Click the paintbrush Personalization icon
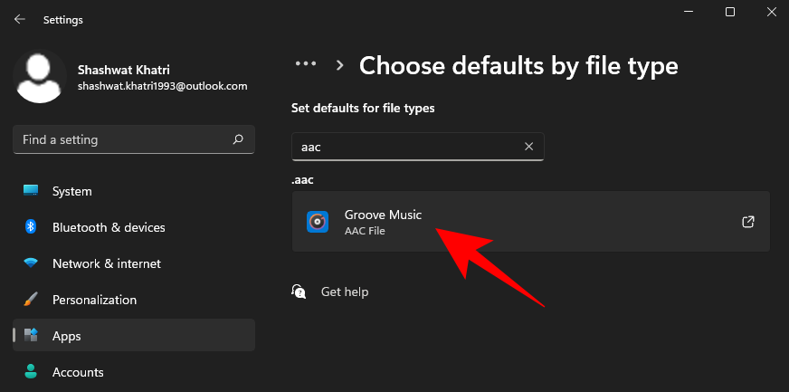This screenshot has width=789, height=392. (31, 300)
